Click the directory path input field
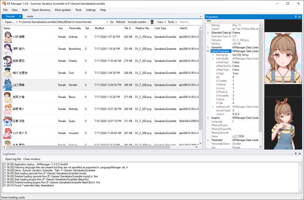The height and width of the screenshot is (200, 304). point(62,22)
